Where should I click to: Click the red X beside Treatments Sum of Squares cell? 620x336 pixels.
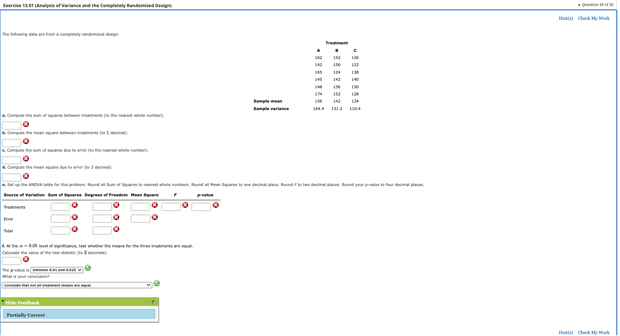[x=75, y=205]
